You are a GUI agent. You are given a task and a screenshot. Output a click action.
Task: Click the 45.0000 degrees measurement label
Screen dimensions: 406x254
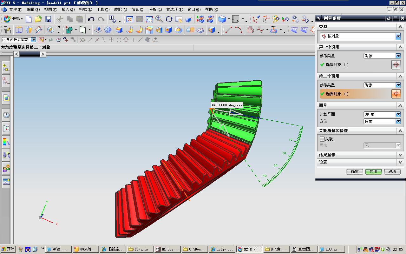227,105
